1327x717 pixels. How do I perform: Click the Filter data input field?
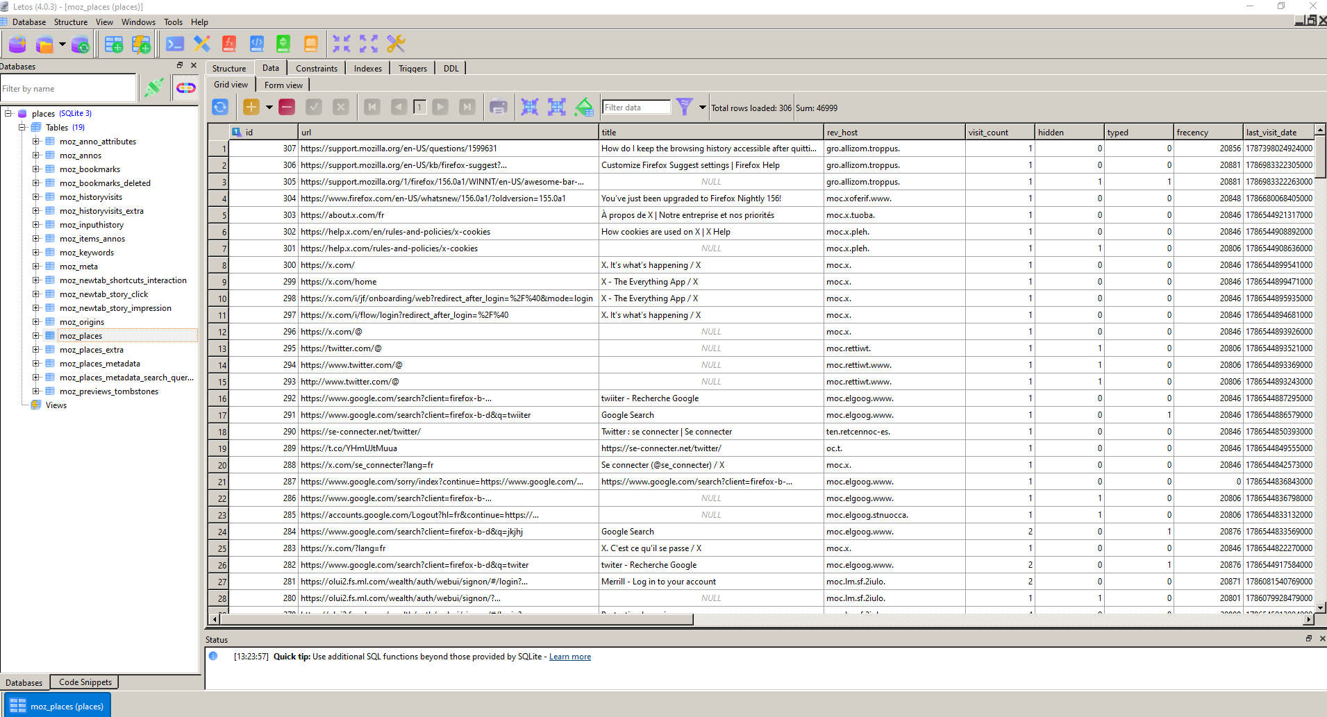637,107
